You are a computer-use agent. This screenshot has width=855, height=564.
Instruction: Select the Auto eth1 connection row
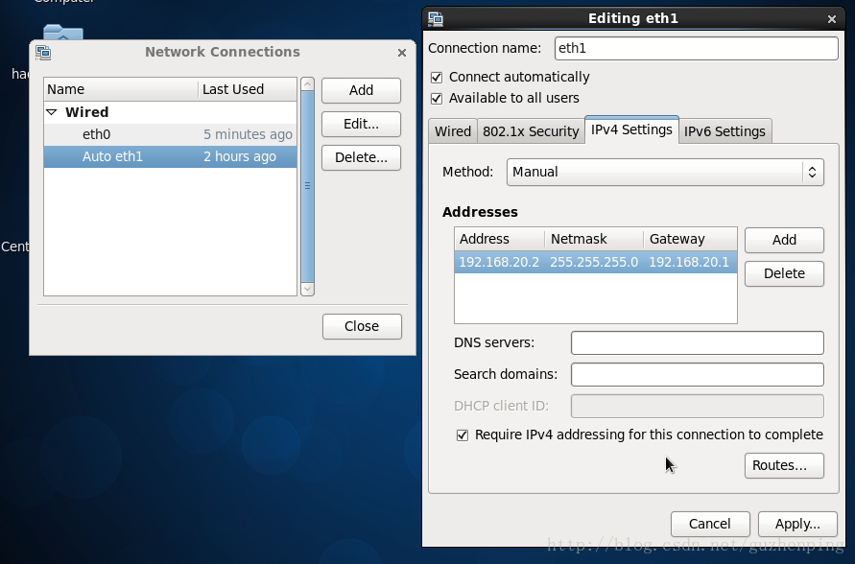pos(170,157)
